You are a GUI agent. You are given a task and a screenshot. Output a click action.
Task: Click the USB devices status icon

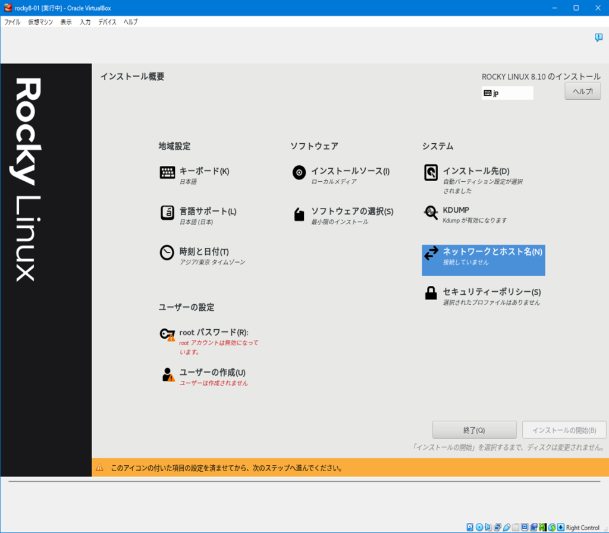pyautogui.click(x=507, y=527)
